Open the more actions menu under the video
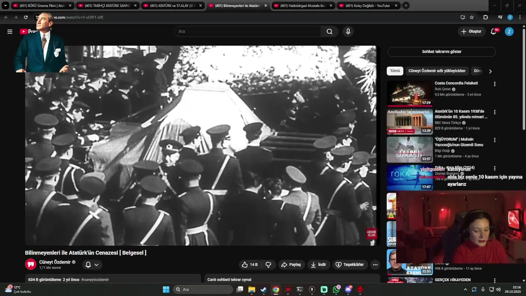The height and width of the screenshot is (296, 526). [375, 265]
